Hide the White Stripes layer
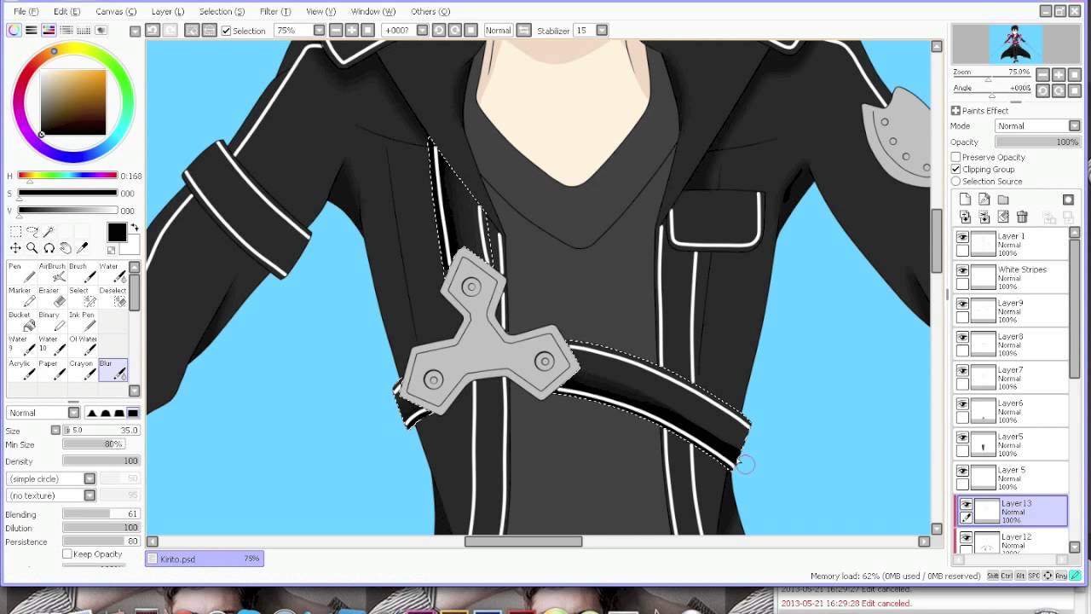 (963, 270)
